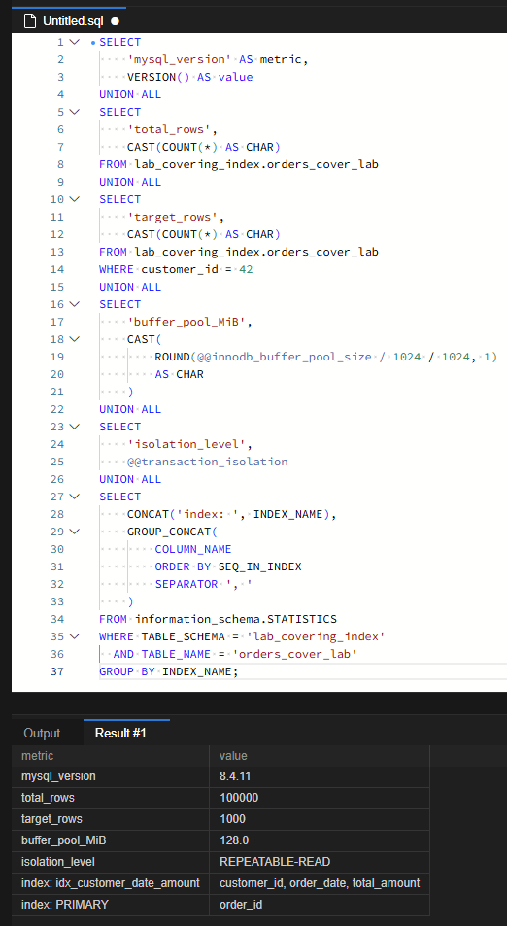The height and width of the screenshot is (926, 507).
Task: Select the target_rows metric cell
Action: point(111,819)
